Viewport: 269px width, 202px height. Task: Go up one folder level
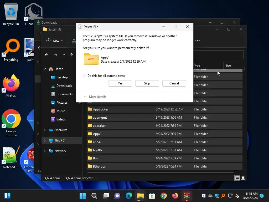(x=71, y=55)
